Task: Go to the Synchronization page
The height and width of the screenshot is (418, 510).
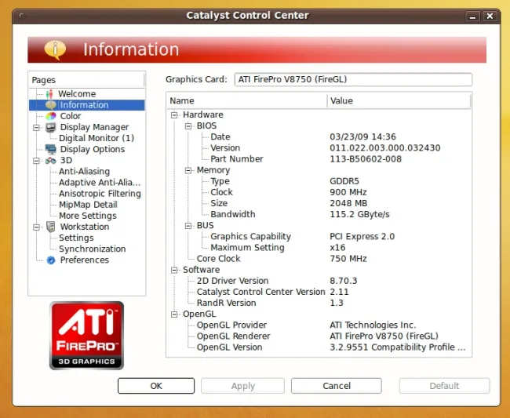Action: pyautogui.click(x=92, y=249)
